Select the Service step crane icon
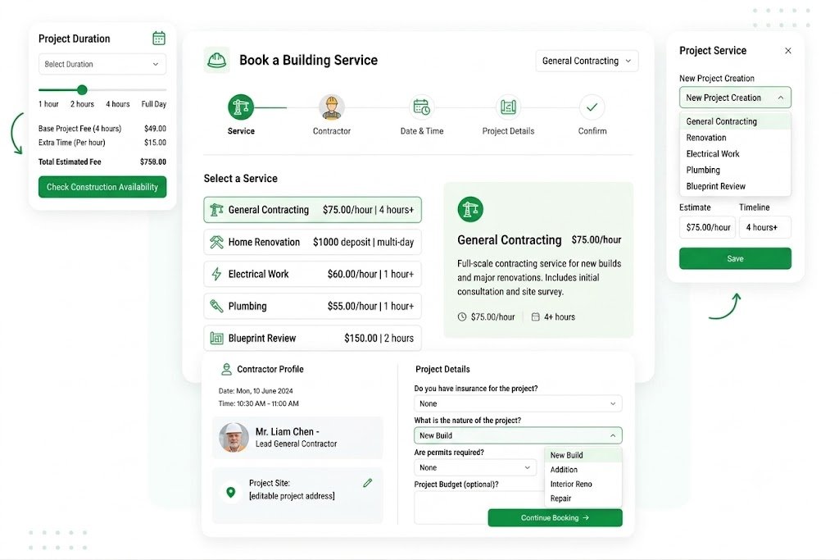The width and height of the screenshot is (839, 560). [x=241, y=107]
